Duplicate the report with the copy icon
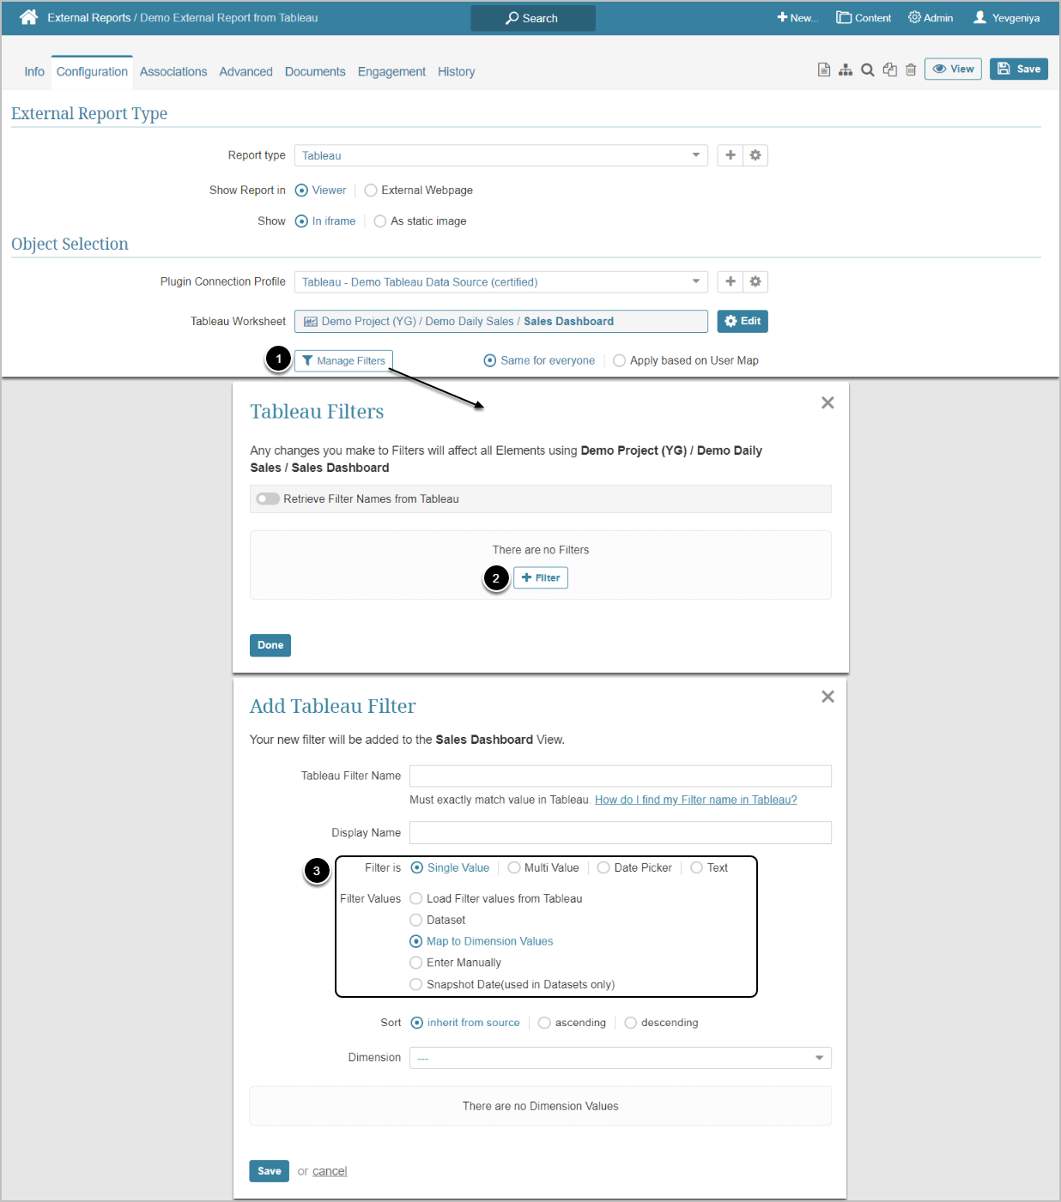Screen dimensions: 1061x1202 coord(890,69)
